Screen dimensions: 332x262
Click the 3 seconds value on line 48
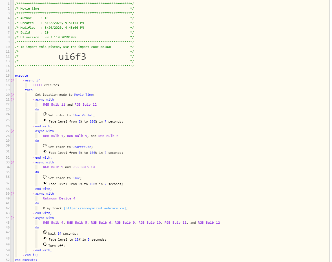pos(89,239)
